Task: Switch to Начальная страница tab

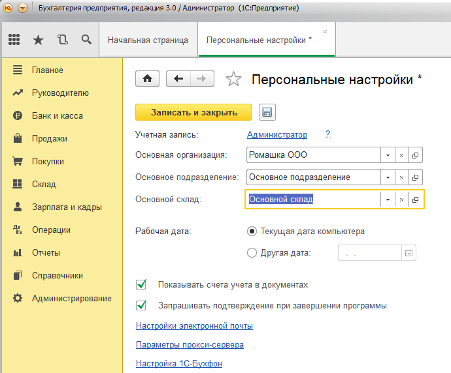Action: point(148,40)
